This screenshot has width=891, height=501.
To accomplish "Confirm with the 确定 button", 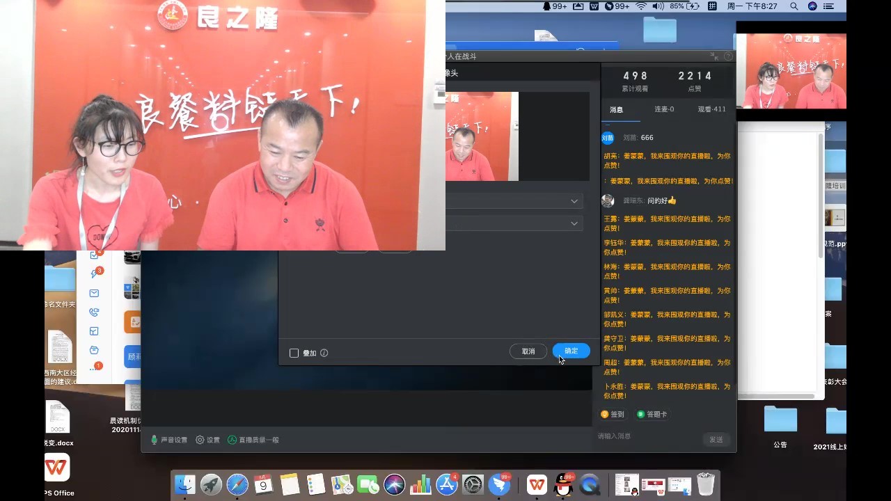I will (571, 351).
